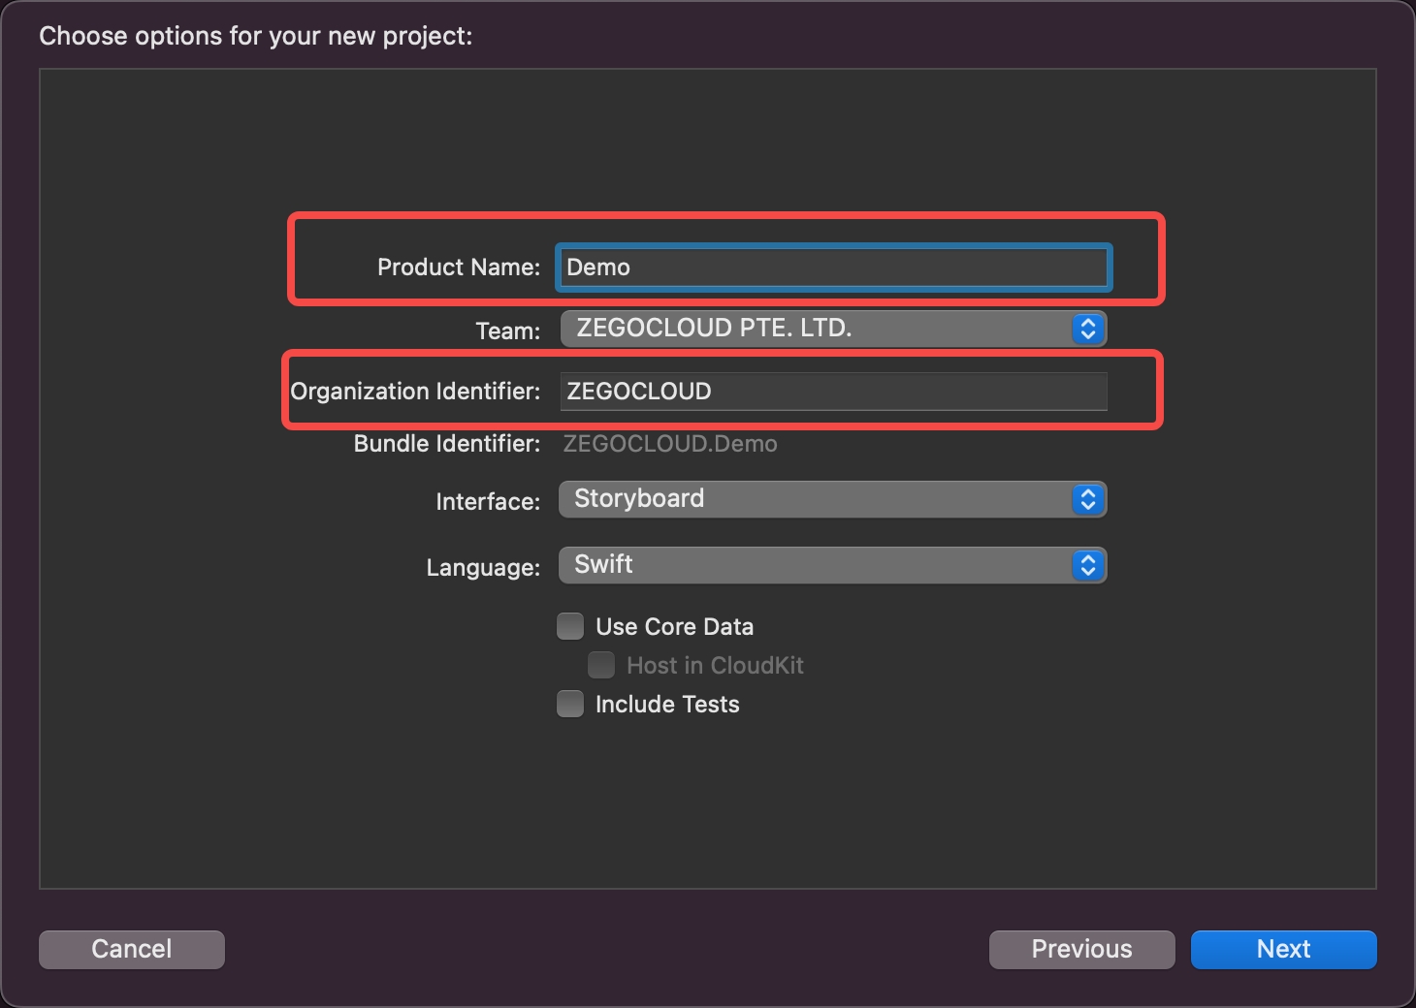Click the Language selector's chevron icon
The width and height of the screenshot is (1416, 1008).
point(1086,565)
